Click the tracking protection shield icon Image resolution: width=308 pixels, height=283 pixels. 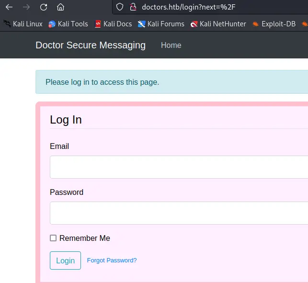click(119, 7)
